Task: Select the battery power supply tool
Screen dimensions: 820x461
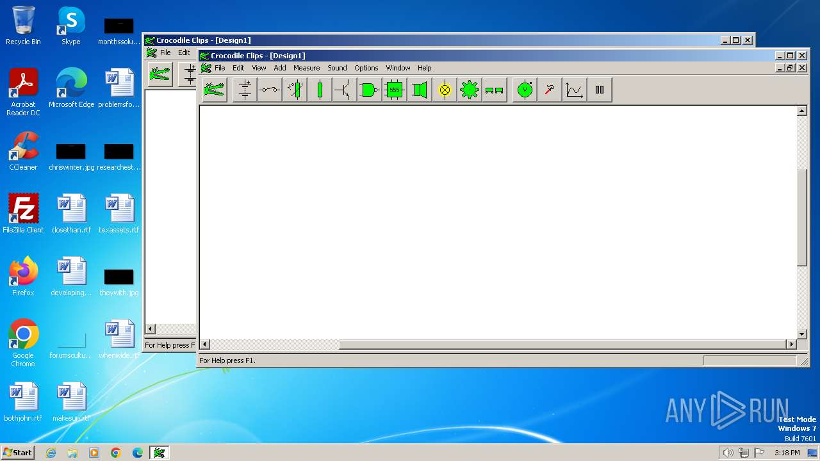Action: coord(245,90)
